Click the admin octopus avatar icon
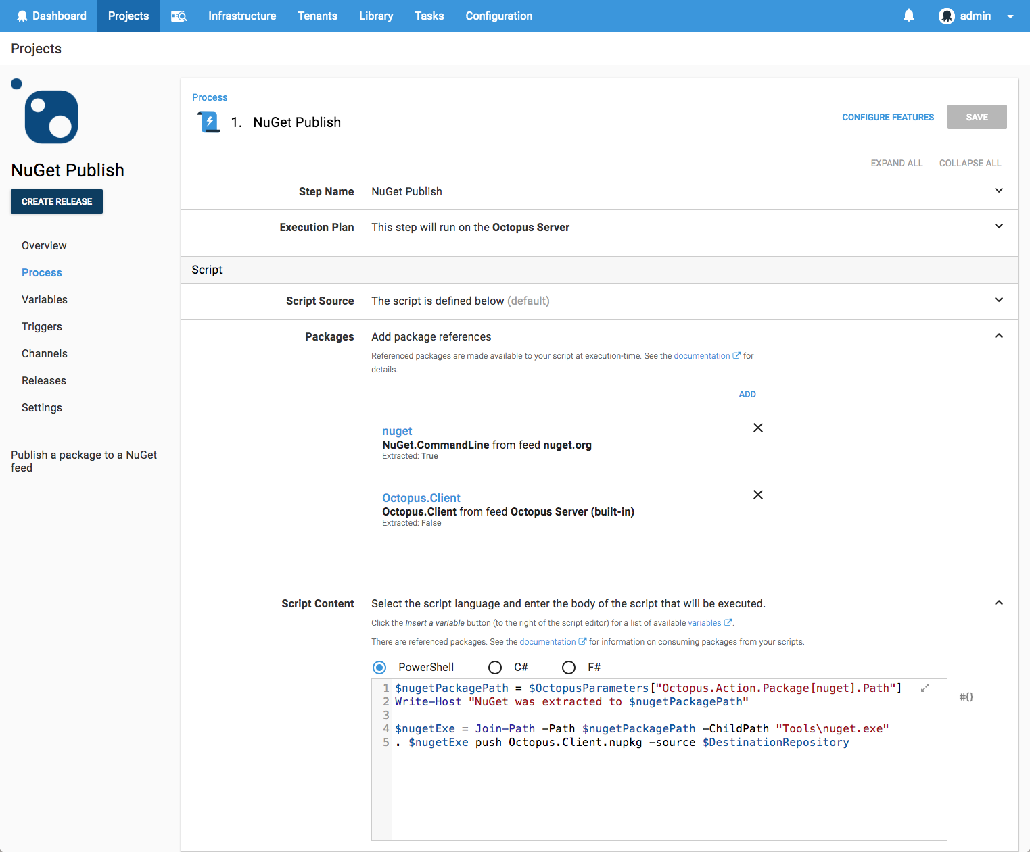1030x852 pixels. point(946,16)
